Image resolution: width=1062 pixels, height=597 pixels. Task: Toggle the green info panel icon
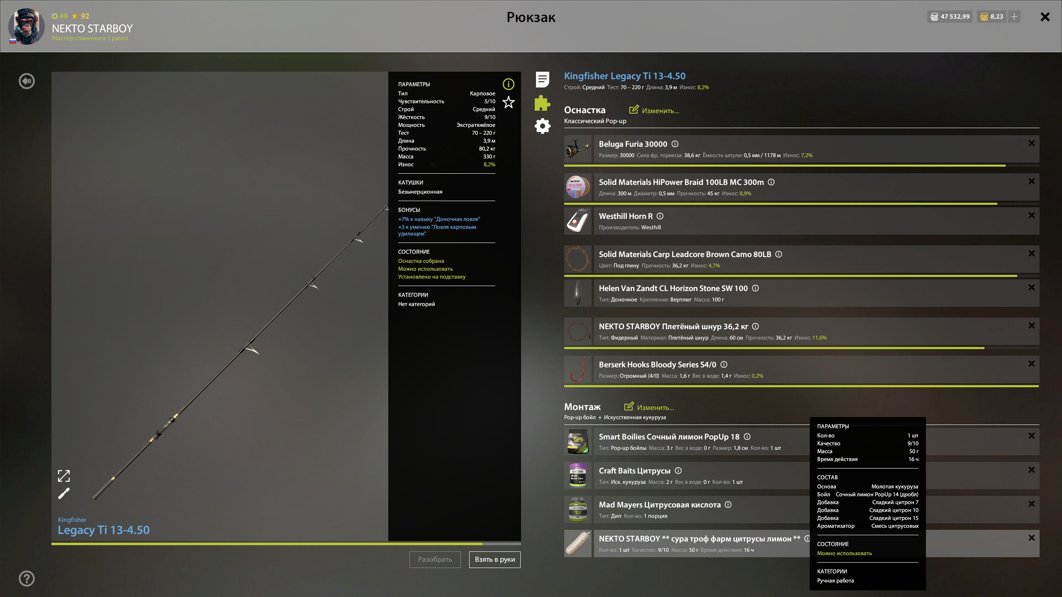508,84
